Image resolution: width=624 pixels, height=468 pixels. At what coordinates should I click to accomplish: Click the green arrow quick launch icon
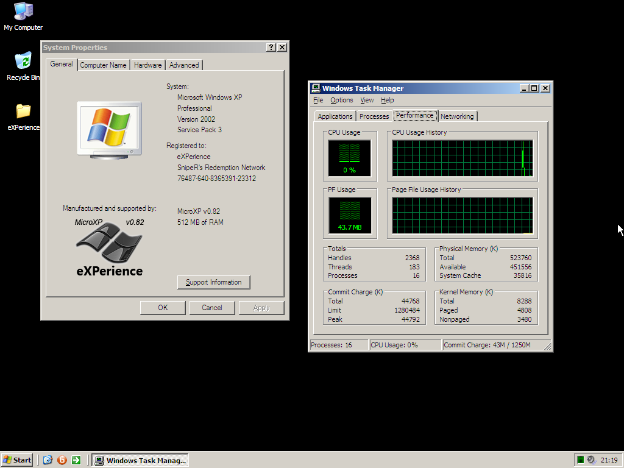76,460
